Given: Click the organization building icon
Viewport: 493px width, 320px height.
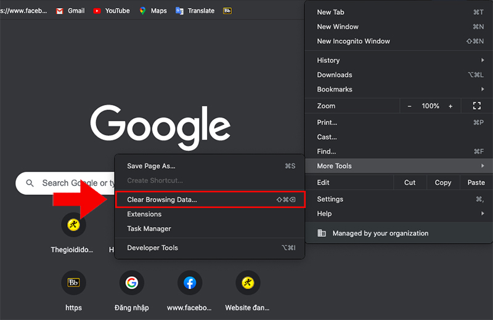Looking at the screenshot, I should click(x=322, y=233).
